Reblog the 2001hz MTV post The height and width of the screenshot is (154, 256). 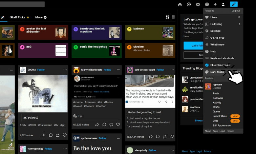(x=58, y=135)
